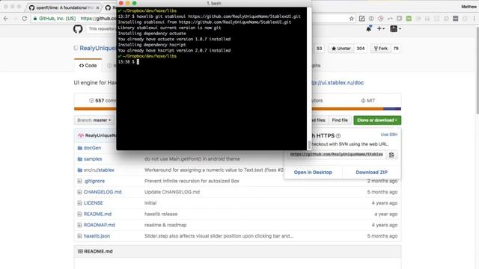
Task: Click Download ZIP
Action: pos(371,173)
